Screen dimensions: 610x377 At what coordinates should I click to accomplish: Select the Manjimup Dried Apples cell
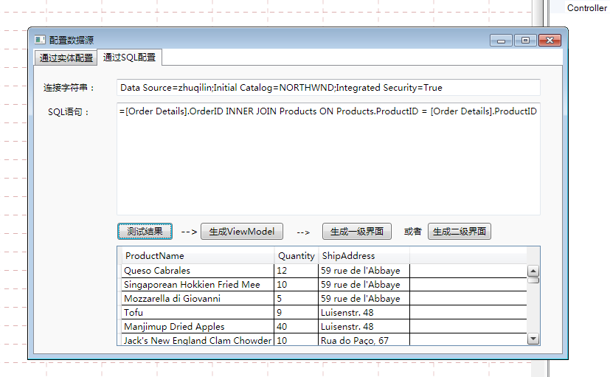(x=198, y=326)
